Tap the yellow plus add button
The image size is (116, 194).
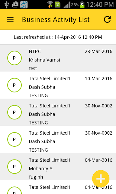101,179
